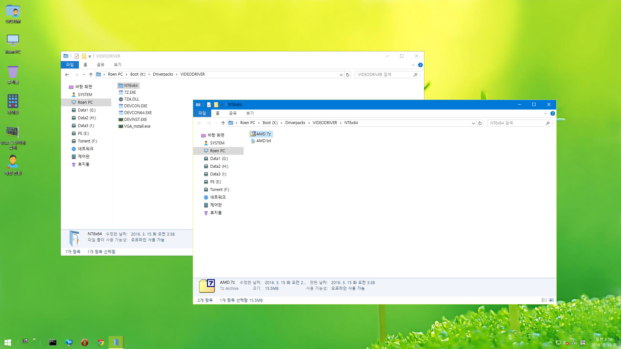
Task: Click Driverpacks breadcrumb in NT6x64 address bar
Action: pos(295,123)
